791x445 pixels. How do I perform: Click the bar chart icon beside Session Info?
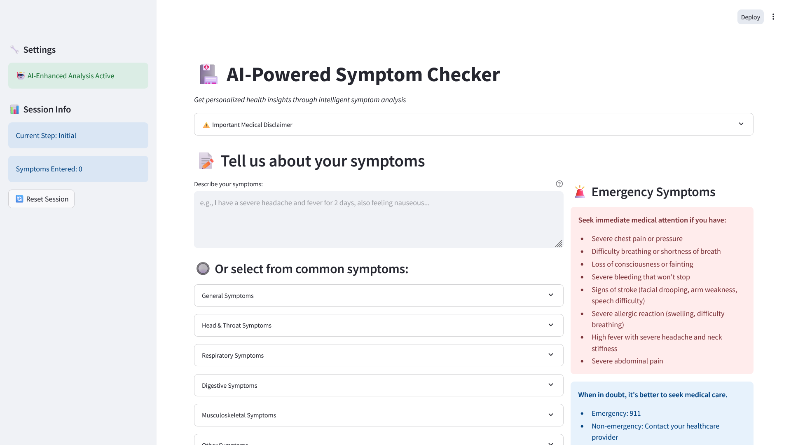[x=14, y=109]
